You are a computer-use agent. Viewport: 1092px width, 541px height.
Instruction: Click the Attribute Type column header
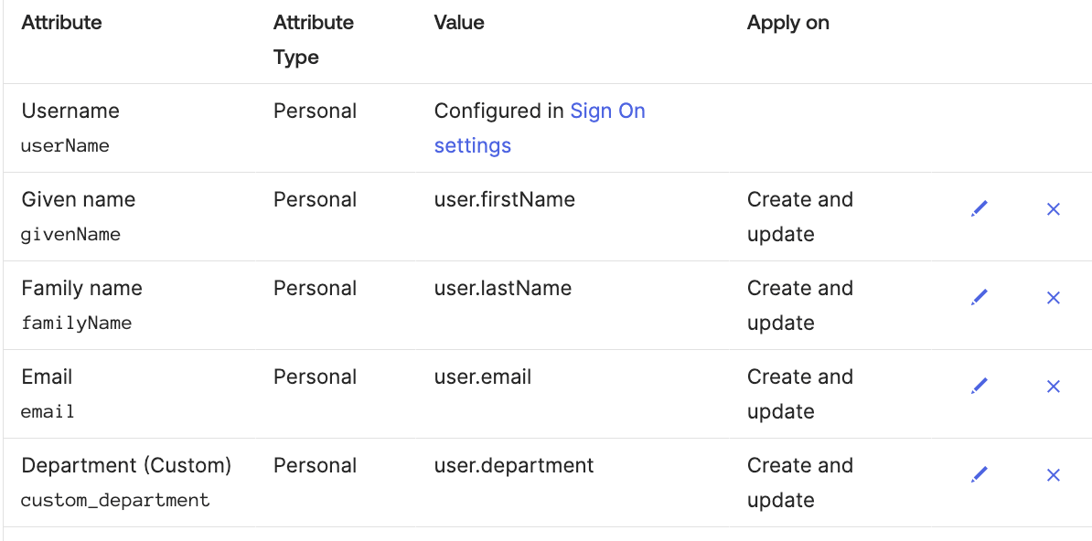pyautogui.click(x=314, y=39)
